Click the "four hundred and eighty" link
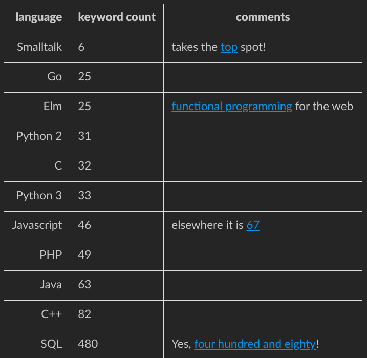367x358 pixels. [x=255, y=344]
